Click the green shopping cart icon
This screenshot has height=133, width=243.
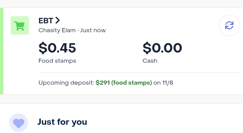(20, 25)
